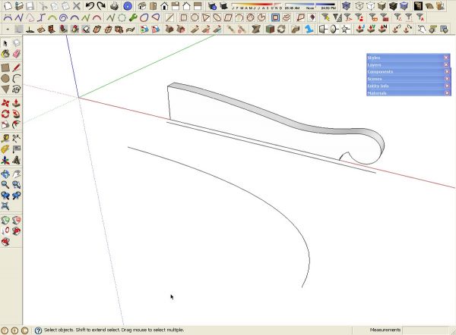Image resolution: width=456 pixels, height=335 pixels.
Task: Choose the Rectangle drawing tool
Action: pos(5,68)
